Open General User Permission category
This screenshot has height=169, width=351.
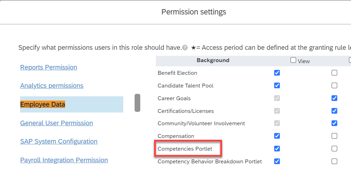tap(57, 123)
